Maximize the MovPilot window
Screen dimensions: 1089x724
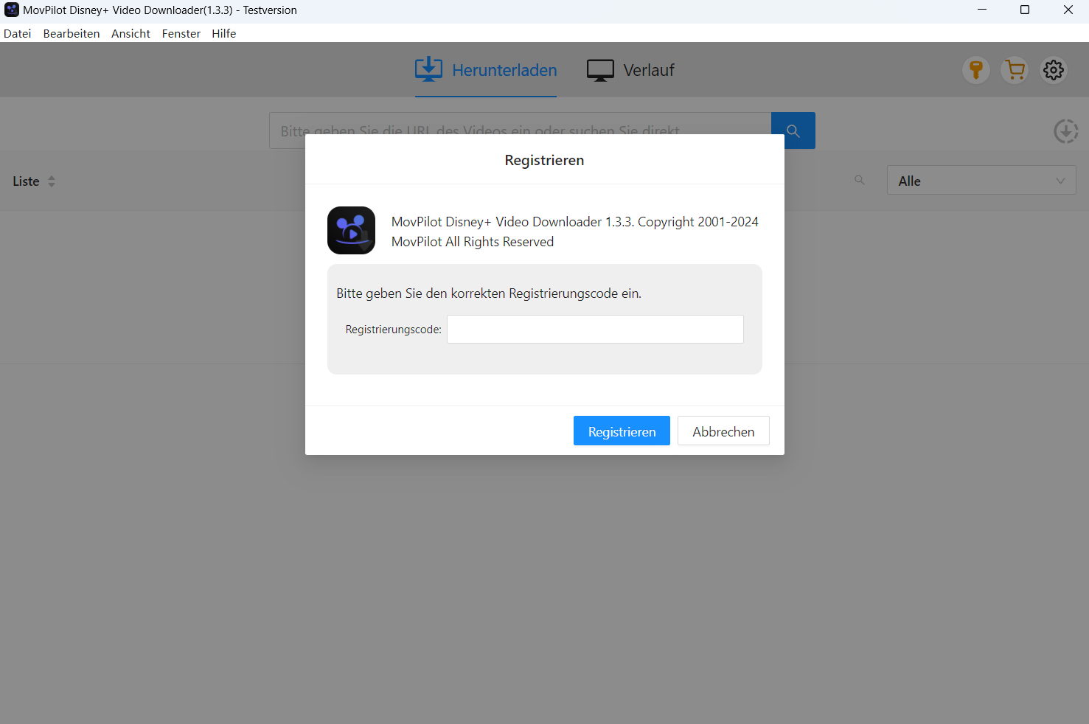(x=1025, y=10)
